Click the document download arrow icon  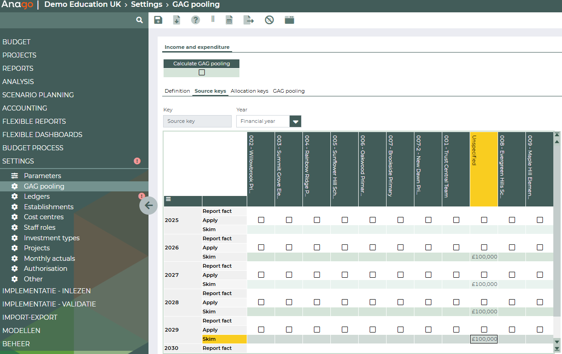tap(176, 20)
